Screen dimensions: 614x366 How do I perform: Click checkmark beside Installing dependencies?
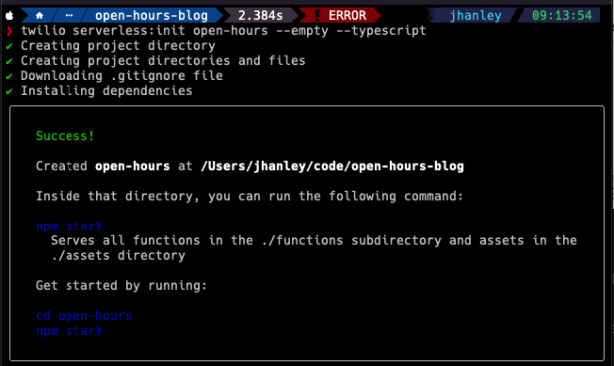tap(9, 91)
